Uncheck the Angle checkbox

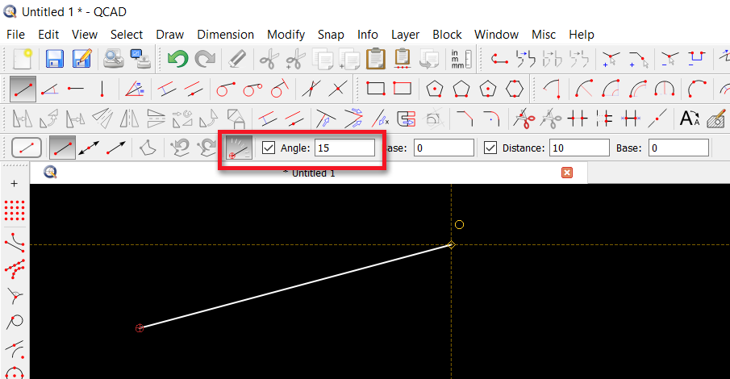click(269, 148)
